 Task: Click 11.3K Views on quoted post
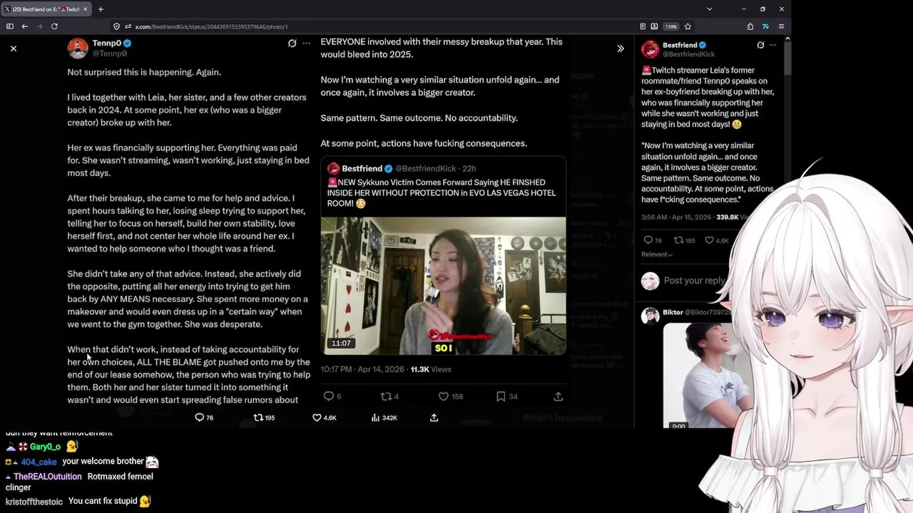coord(431,369)
